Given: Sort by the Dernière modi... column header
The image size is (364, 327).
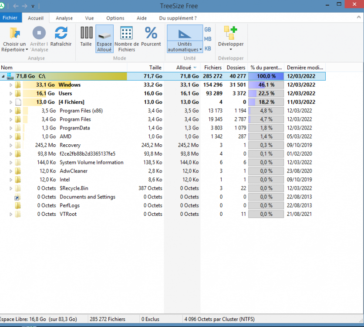Looking at the screenshot, I should (x=305, y=68).
